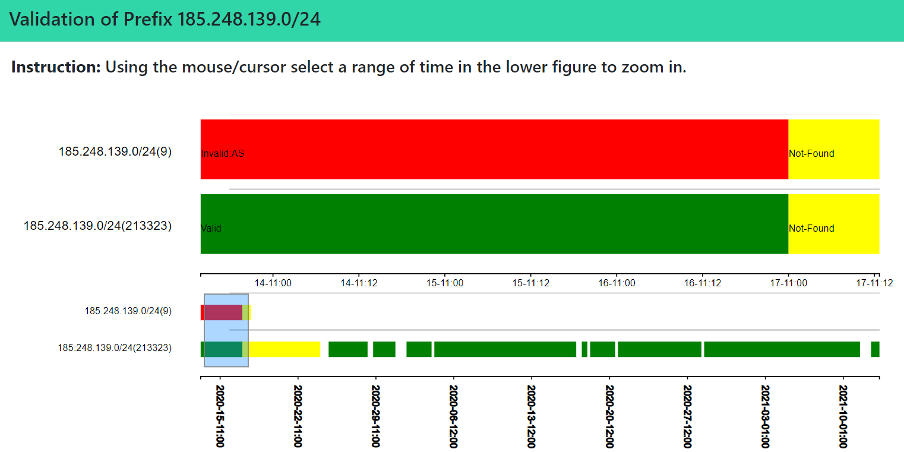Click the 2020-22-11:00 lower axis label
904x452 pixels.
coord(298,416)
